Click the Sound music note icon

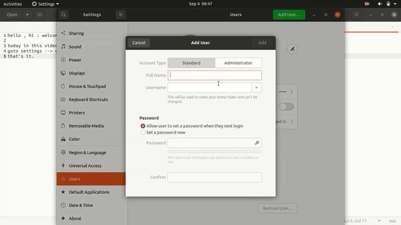(63, 46)
